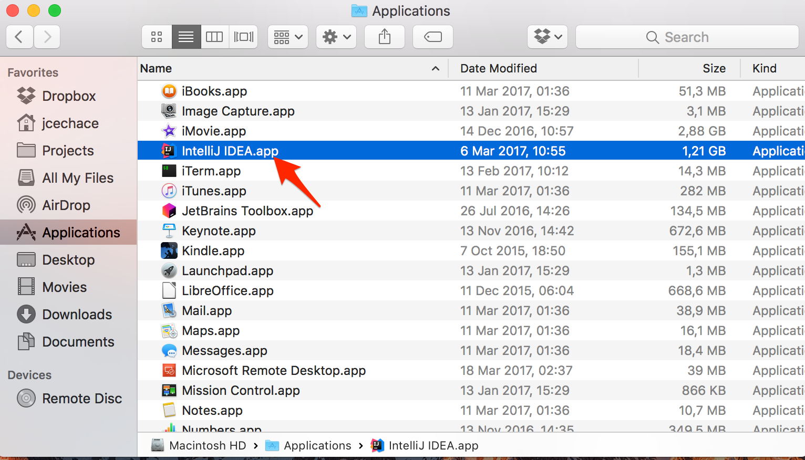805x460 pixels.
Task: Open the gear Action menu
Action: tap(336, 37)
